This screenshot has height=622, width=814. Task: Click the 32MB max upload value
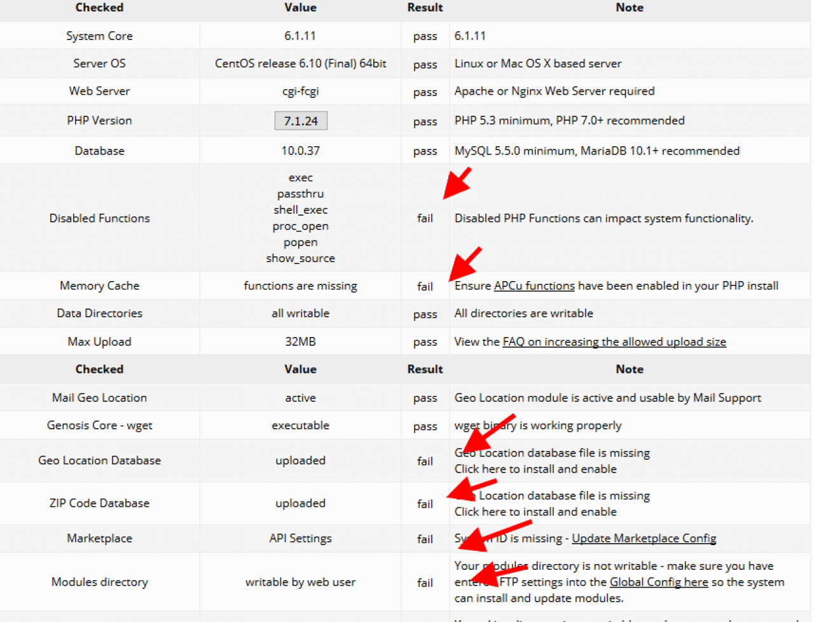pos(300,342)
